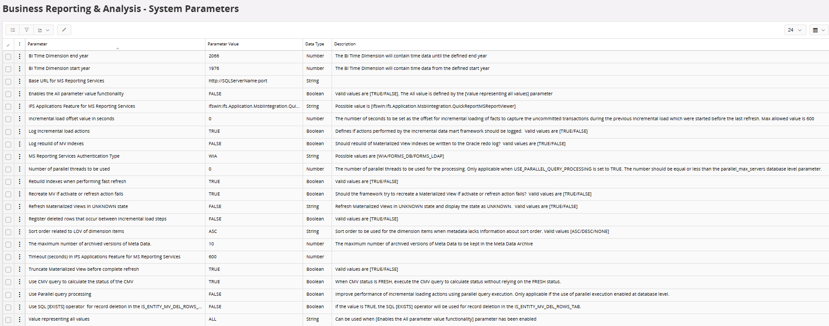Sort by the Parameter Value column header
This screenshot has height=326, width=829.
(223, 44)
